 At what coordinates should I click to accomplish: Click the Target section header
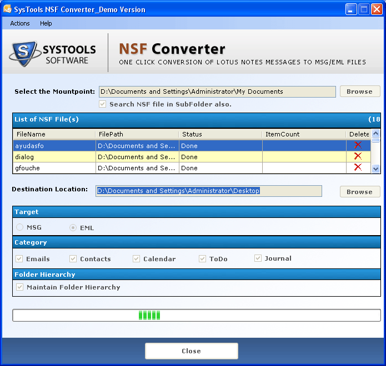point(197,212)
